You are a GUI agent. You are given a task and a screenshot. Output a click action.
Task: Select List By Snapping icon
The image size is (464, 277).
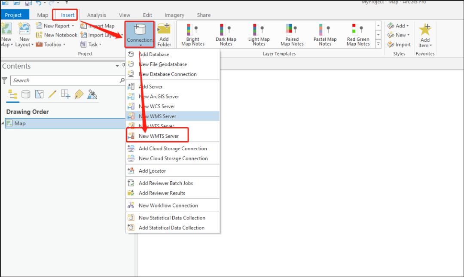point(65,94)
